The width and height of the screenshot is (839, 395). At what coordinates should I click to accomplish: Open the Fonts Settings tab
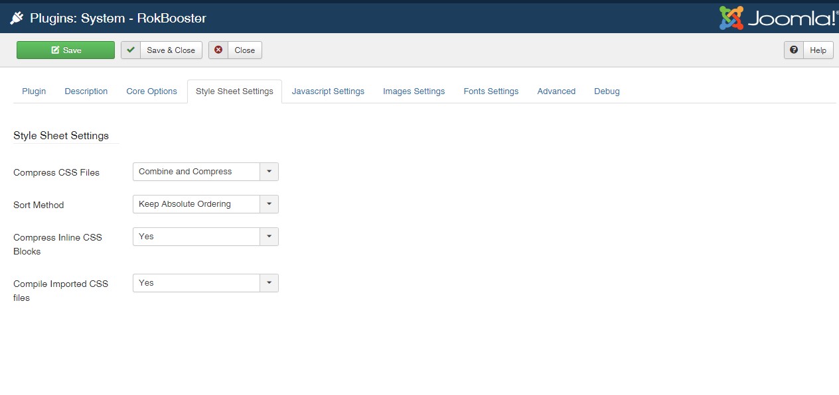(491, 91)
